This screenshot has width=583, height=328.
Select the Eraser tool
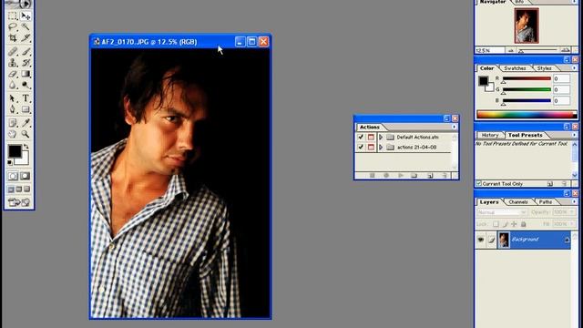pyautogui.click(x=13, y=74)
